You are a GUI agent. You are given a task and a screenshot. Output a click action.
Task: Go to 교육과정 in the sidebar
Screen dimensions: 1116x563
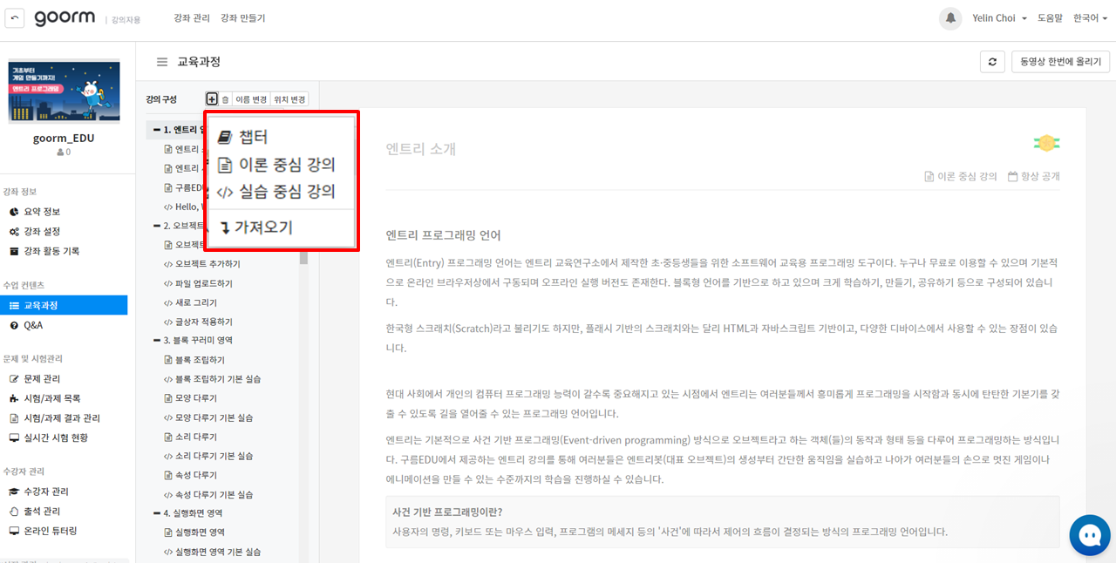point(64,306)
